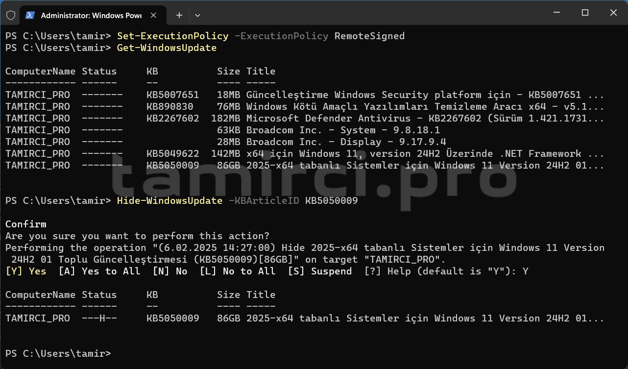Click the close X on the PowerShell tab
This screenshot has height=369, width=628.
pos(153,15)
